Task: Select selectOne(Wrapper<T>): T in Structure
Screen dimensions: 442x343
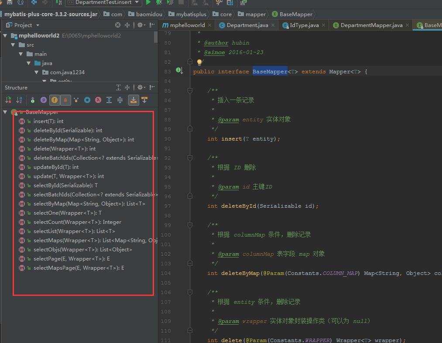Action: point(68,213)
